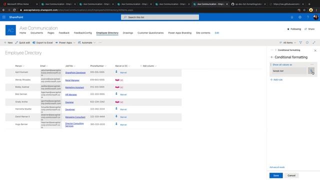Open a new browser tab
The width and height of the screenshot is (320, 180).
point(309,4)
